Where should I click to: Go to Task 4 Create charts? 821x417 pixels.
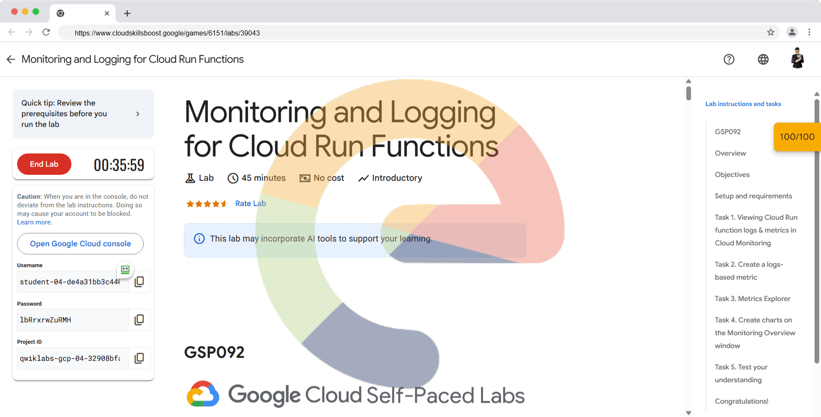coord(755,333)
